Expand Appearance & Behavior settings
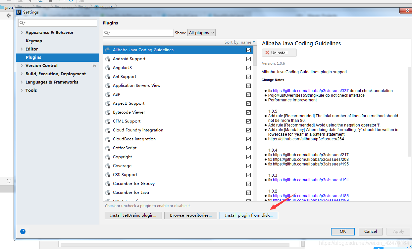The height and width of the screenshot is (249, 412). click(22, 32)
